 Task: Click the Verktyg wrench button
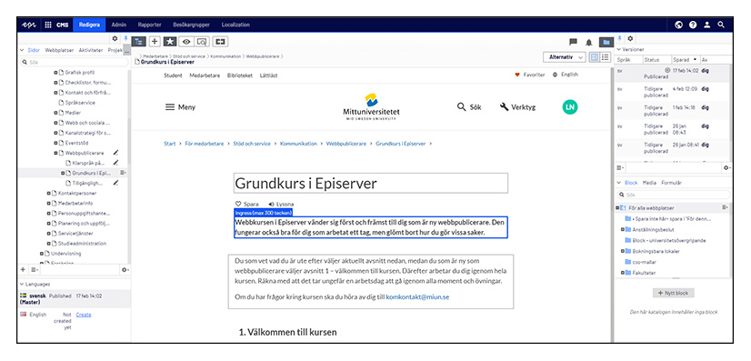pyautogui.click(x=517, y=107)
